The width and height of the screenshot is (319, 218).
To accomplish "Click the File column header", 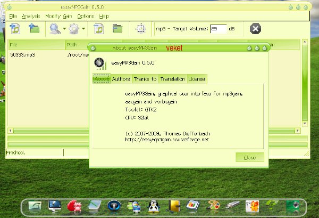I will pos(36,45).
